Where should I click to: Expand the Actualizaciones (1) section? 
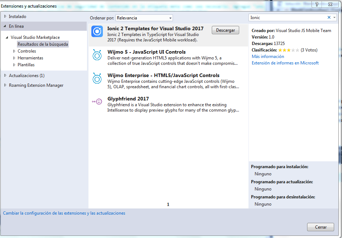tap(5, 76)
